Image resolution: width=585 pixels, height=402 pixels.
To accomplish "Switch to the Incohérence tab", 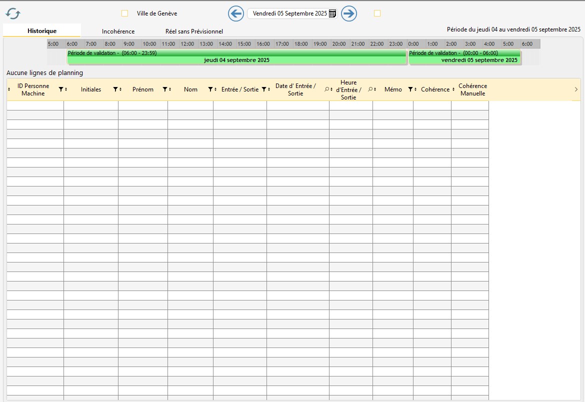I will coord(118,31).
